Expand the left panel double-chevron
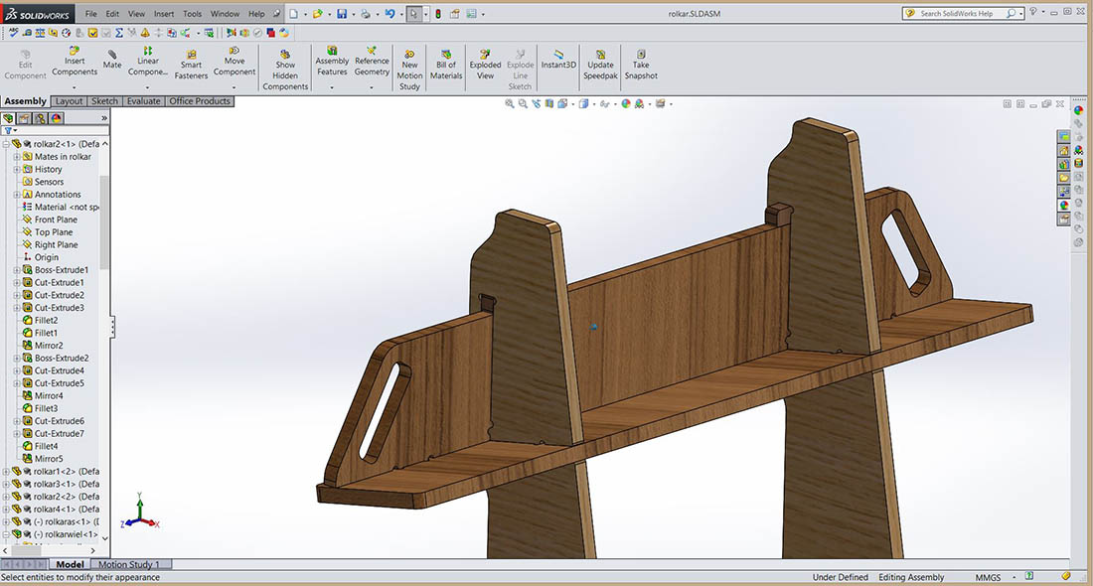Viewport: 1093px width, 586px height. [104, 118]
